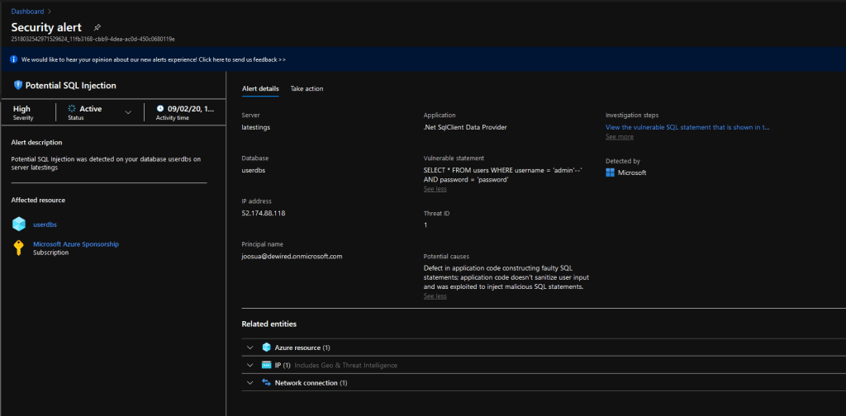The image size is (846, 416).
Task: Expand the IP related entity row
Action: pos(250,365)
